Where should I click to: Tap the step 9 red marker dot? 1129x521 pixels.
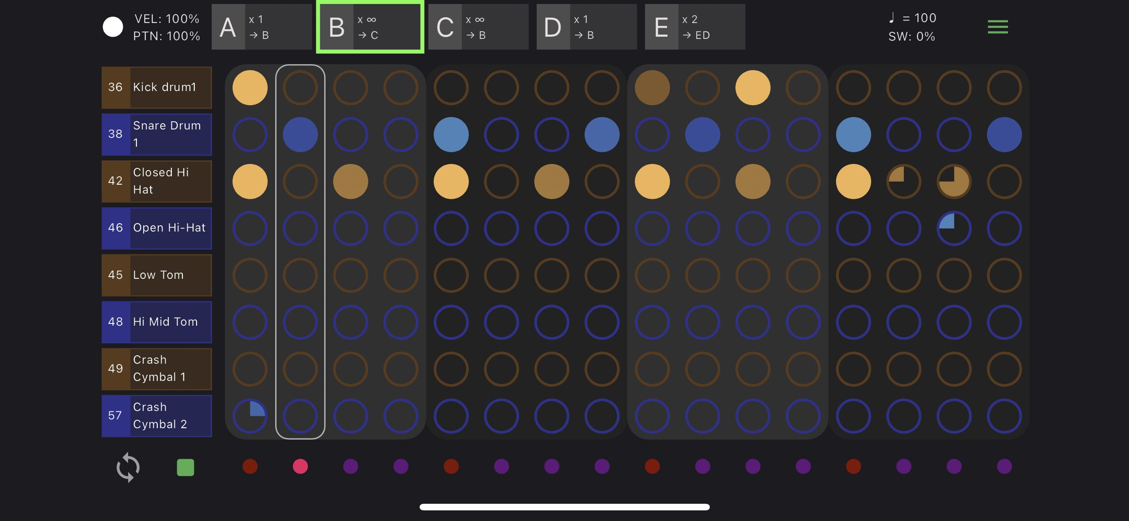coord(652,466)
